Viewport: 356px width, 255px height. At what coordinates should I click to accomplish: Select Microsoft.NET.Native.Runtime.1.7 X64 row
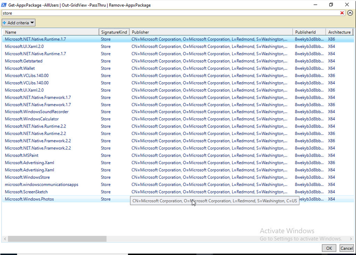tap(178, 53)
